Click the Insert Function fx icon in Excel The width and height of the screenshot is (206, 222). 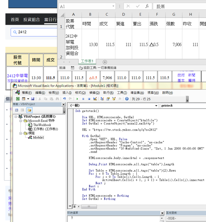(x=147, y=6)
